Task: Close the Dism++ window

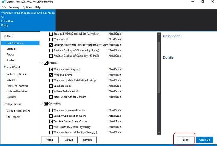Action: 213,2
